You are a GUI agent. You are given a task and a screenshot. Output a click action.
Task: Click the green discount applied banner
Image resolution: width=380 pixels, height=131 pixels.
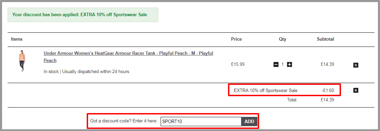pos(83,15)
